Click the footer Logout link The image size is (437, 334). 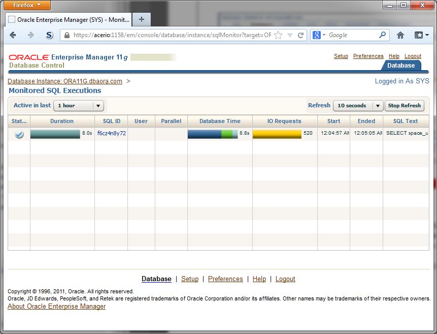click(285, 279)
